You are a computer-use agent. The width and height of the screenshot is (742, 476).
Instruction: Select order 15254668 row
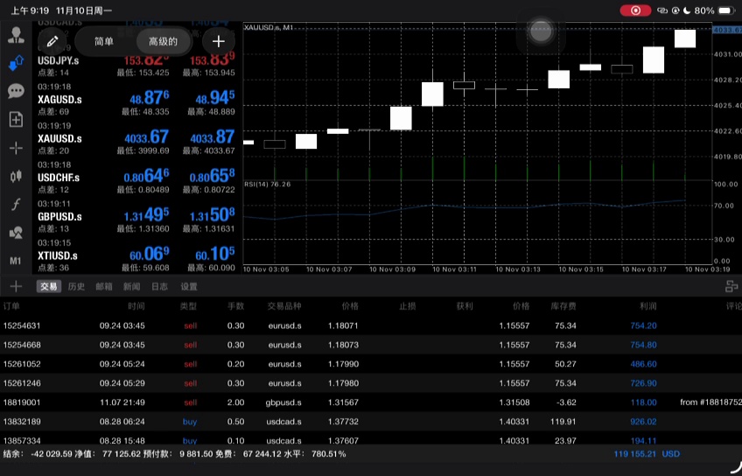371,345
